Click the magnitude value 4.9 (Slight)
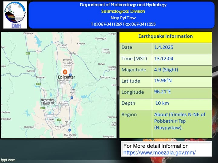The image size is (218, 163). [166, 70]
